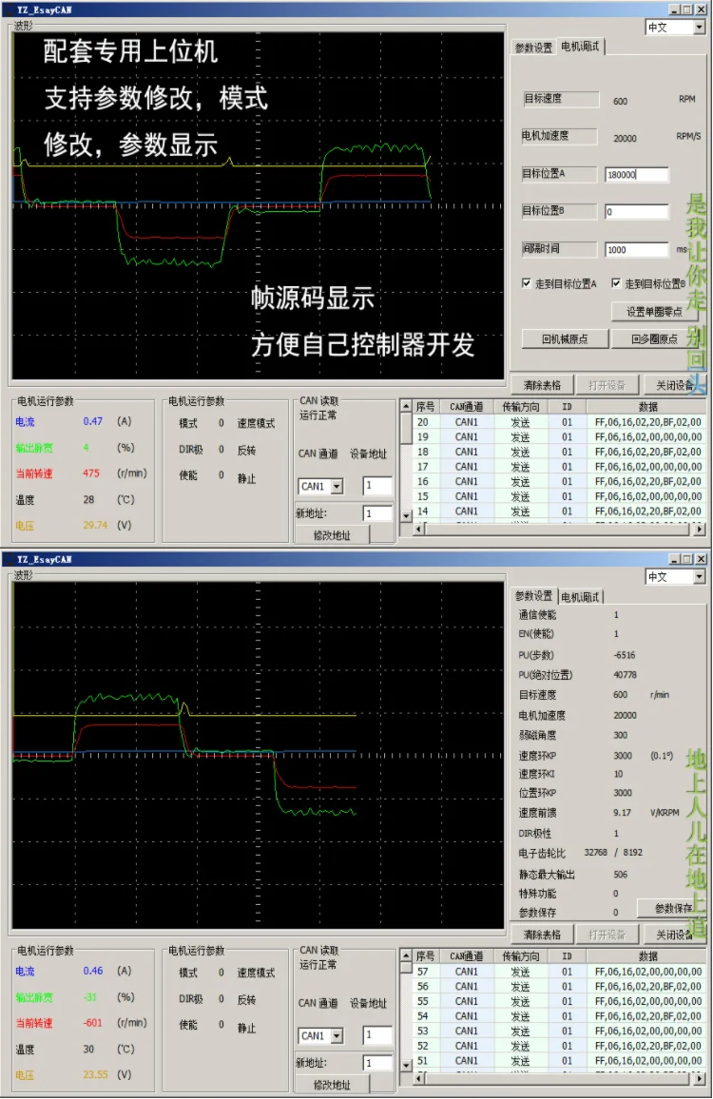The image size is (713, 1099).
Task: Click 传输方向 column header in upper window
Action: point(521,407)
